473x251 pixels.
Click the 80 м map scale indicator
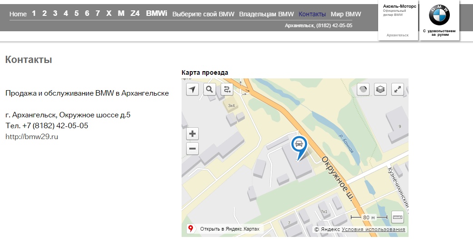pos(369,217)
